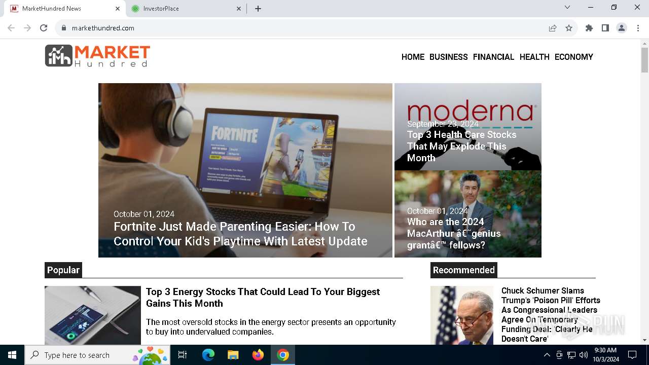The width and height of the screenshot is (649, 365).
Task: Open the Chrome three-dot menu
Action: pos(638,28)
